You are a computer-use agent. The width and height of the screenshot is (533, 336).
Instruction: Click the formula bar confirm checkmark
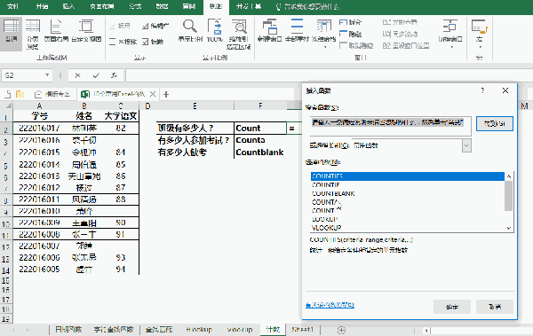[96, 75]
